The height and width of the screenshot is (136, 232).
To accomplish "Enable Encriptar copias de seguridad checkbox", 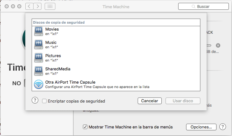I will (x=44, y=101).
